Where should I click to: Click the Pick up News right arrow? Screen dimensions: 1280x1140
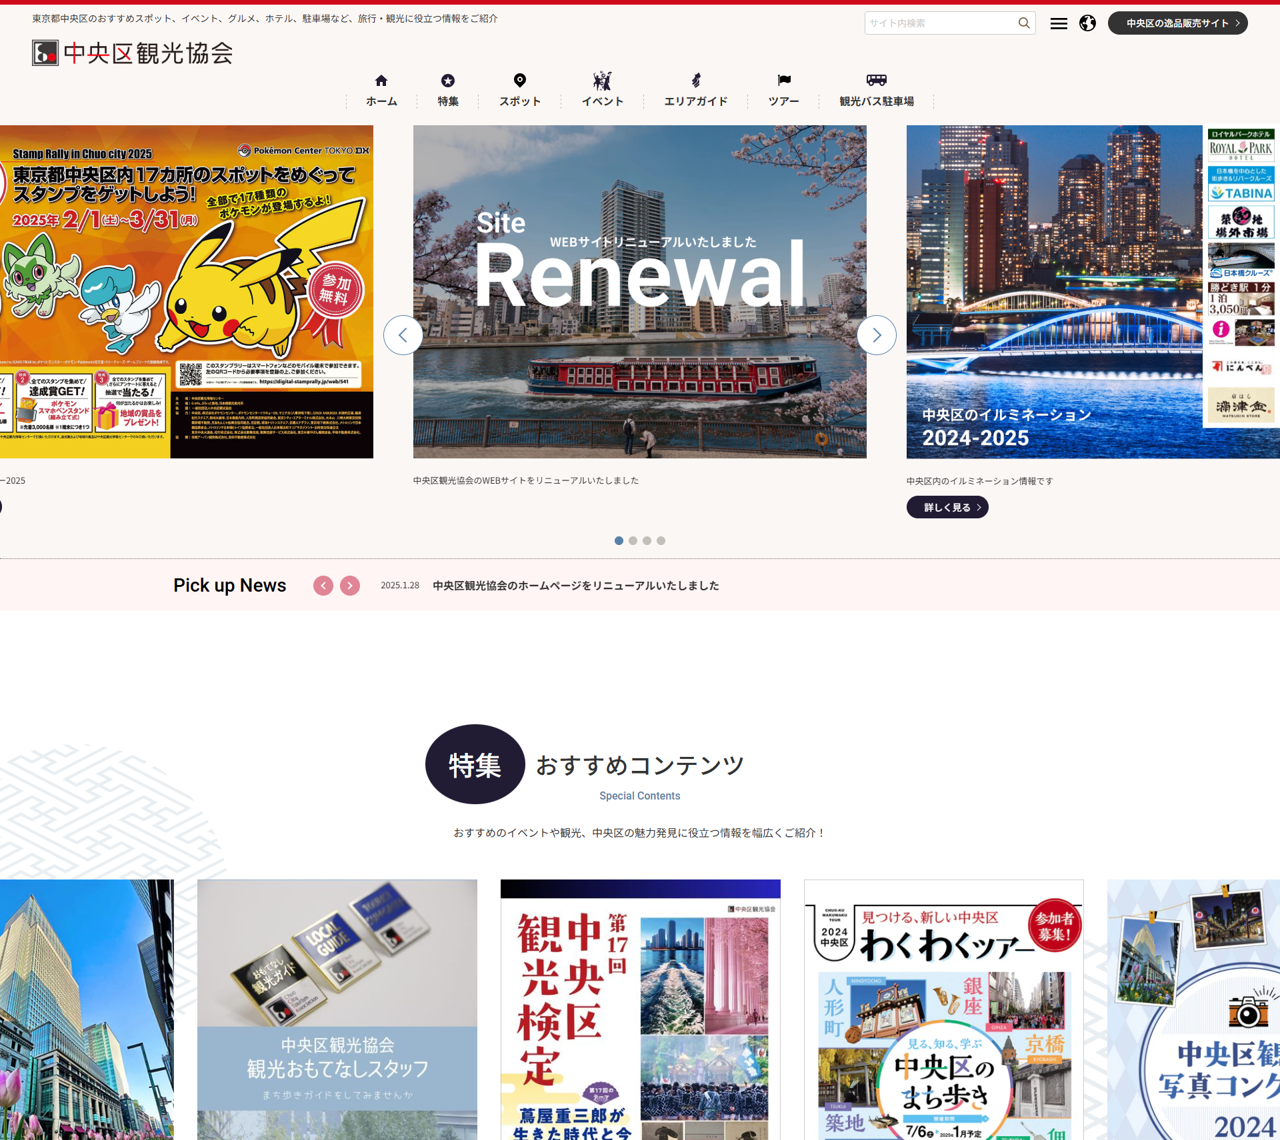coord(350,586)
